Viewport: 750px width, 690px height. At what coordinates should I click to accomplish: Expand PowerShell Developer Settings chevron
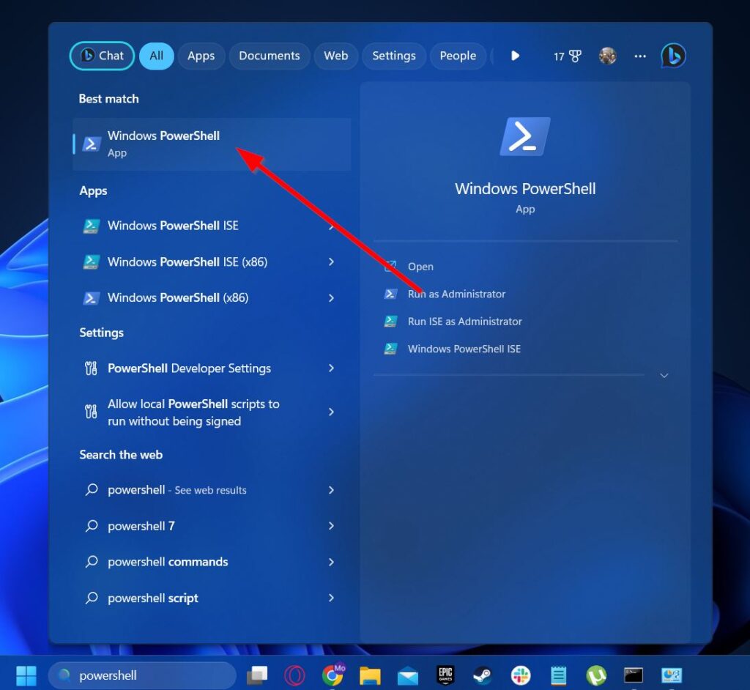331,368
